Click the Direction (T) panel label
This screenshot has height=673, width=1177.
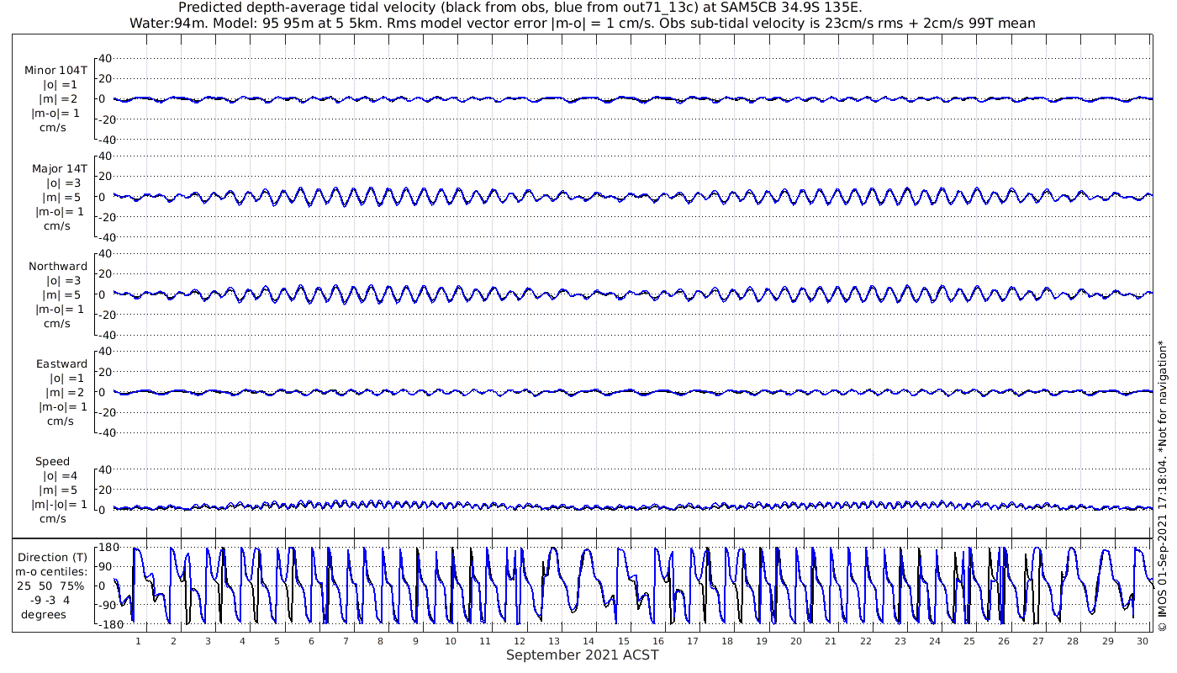[x=55, y=557]
